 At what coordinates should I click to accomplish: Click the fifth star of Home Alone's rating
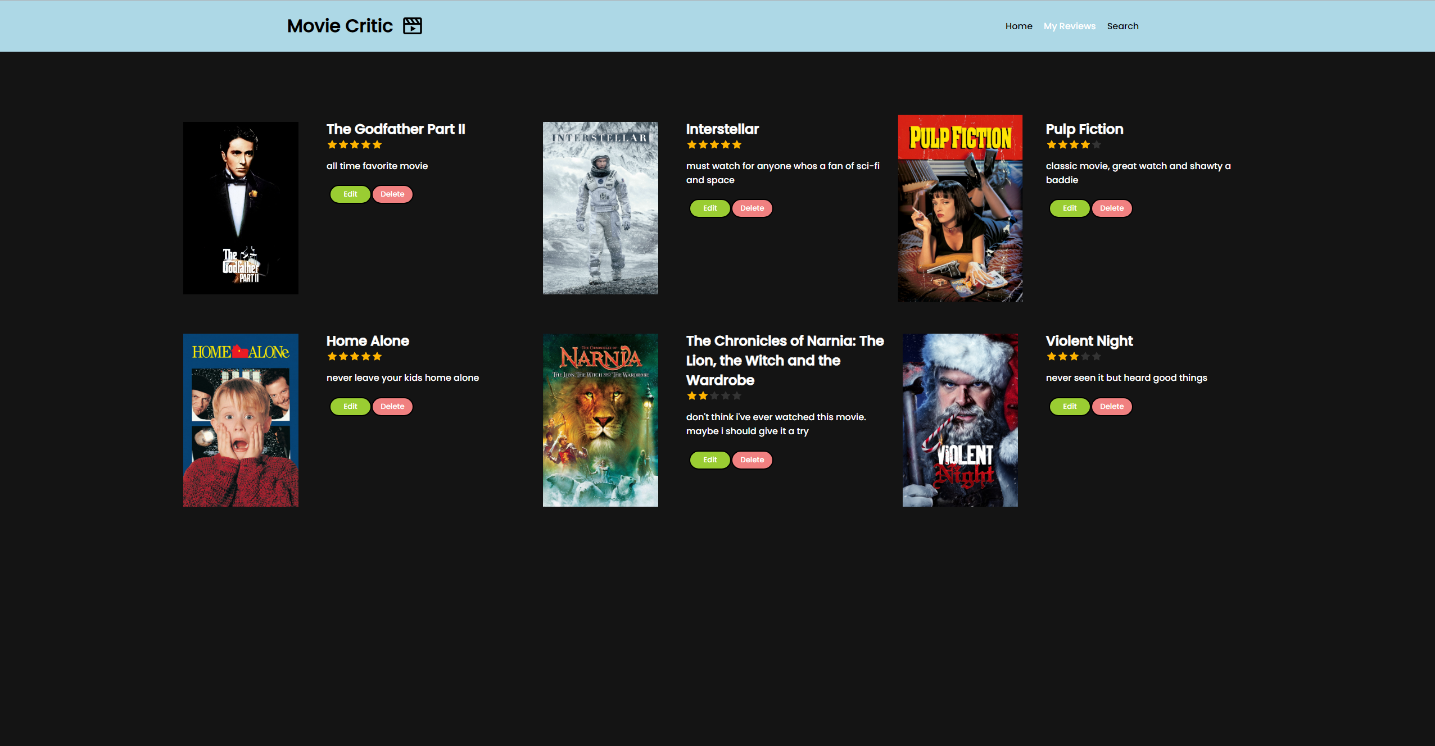coord(378,356)
